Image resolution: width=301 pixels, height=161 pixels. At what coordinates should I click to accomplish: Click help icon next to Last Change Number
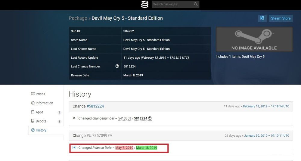tap(117, 66)
